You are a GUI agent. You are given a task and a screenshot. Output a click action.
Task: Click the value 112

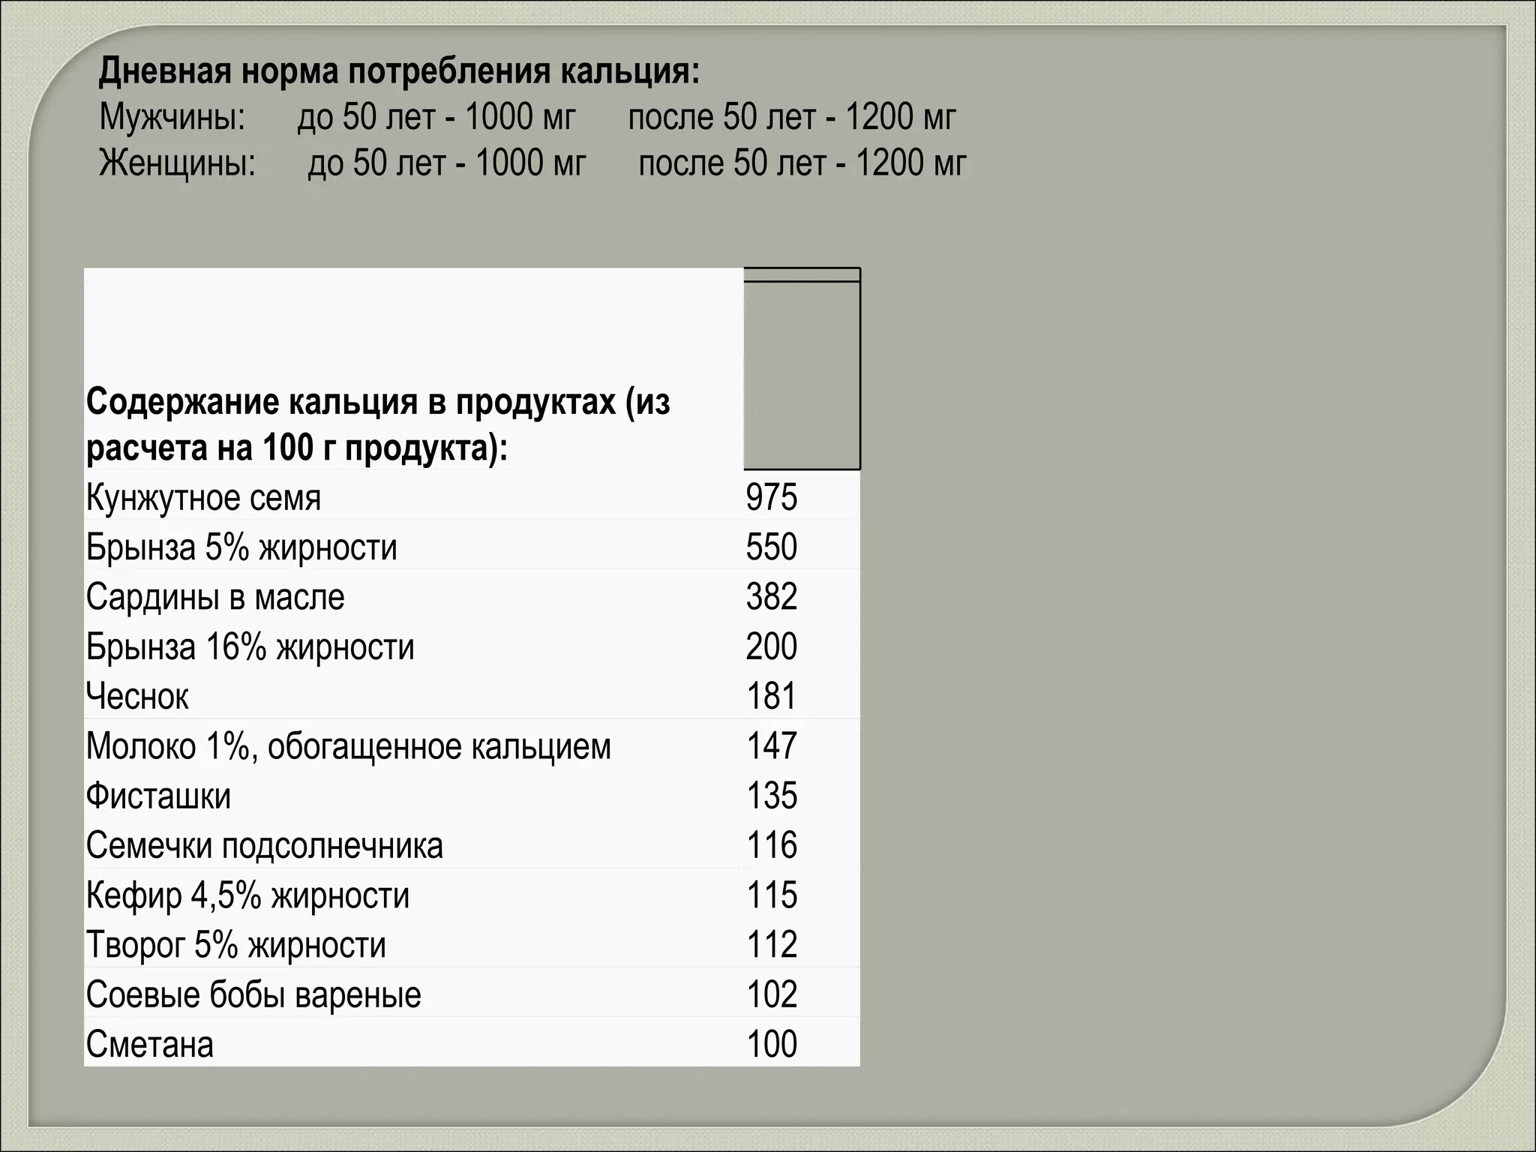pyautogui.click(x=772, y=945)
